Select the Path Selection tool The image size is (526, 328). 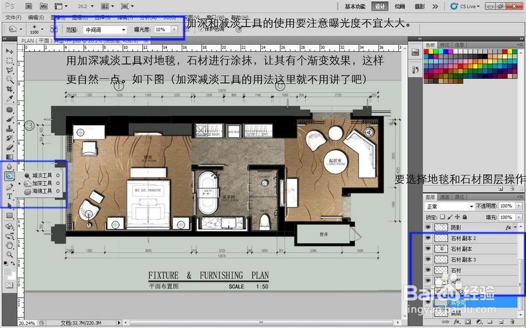tap(9, 205)
